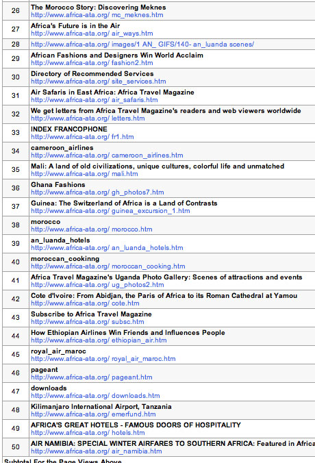Open the guinea_excursion_1.htm link
The height and width of the screenshot is (463, 315).
(x=110, y=211)
